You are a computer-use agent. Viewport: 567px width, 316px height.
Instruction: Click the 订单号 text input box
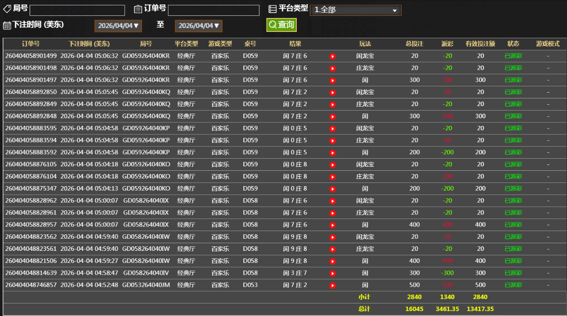[214, 10]
